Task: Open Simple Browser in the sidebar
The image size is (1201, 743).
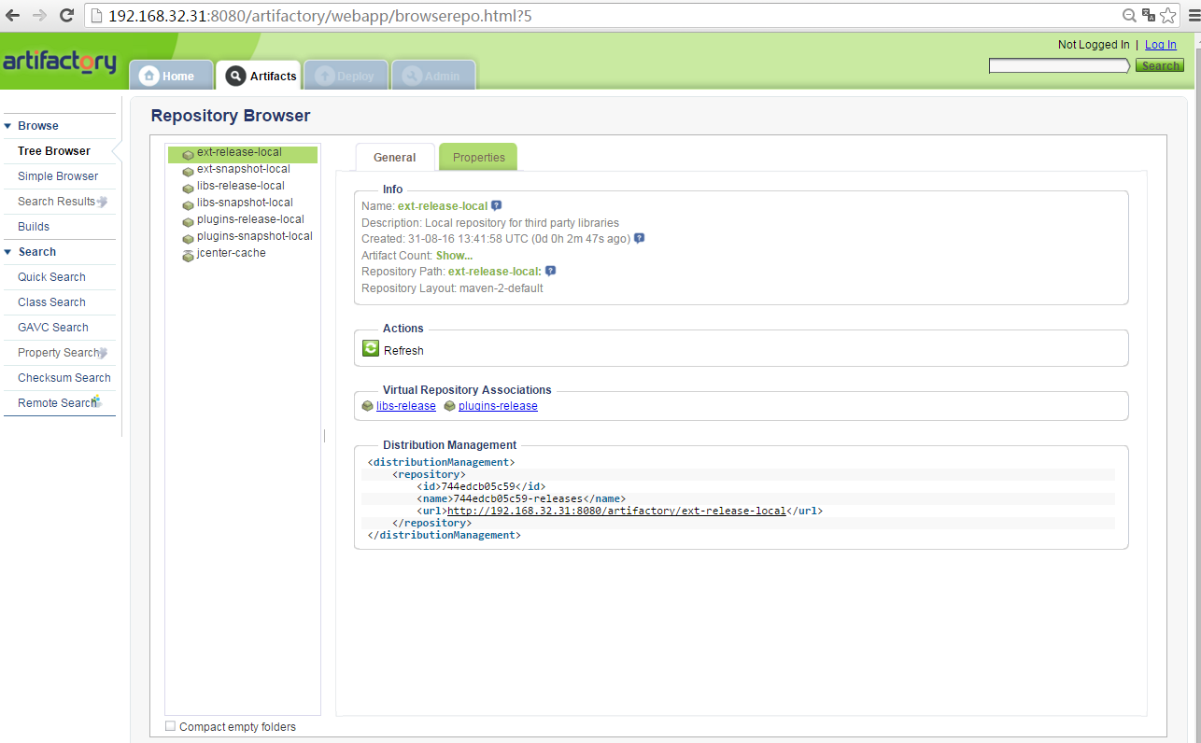Action: (58, 176)
